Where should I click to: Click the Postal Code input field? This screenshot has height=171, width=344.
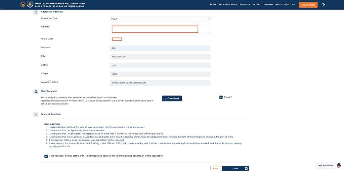[160, 39]
